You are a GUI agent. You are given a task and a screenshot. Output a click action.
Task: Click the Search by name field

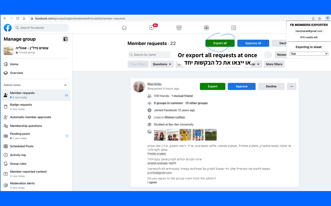[149, 54]
